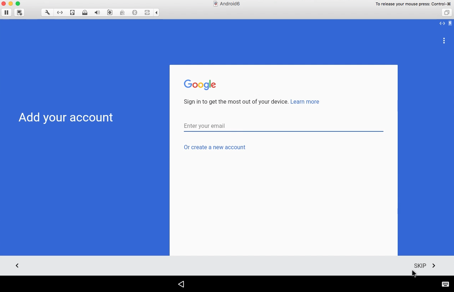Close the Android6 window with red button
The height and width of the screenshot is (292, 454).
click(x=4, y=4)
